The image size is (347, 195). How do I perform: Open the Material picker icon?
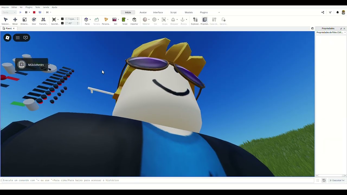point(145,20)
